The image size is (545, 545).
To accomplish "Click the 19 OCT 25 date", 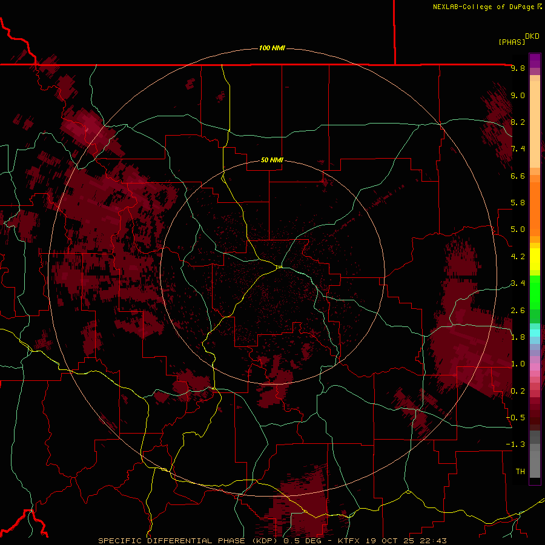I will [391, 541].
